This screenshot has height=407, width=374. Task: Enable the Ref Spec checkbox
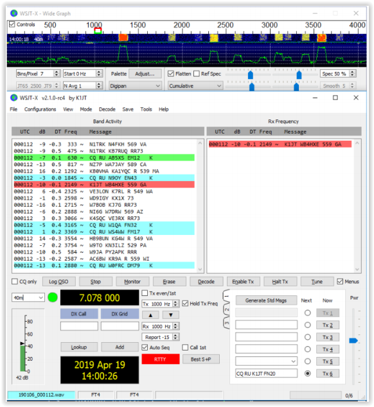[x=197, y=74]
